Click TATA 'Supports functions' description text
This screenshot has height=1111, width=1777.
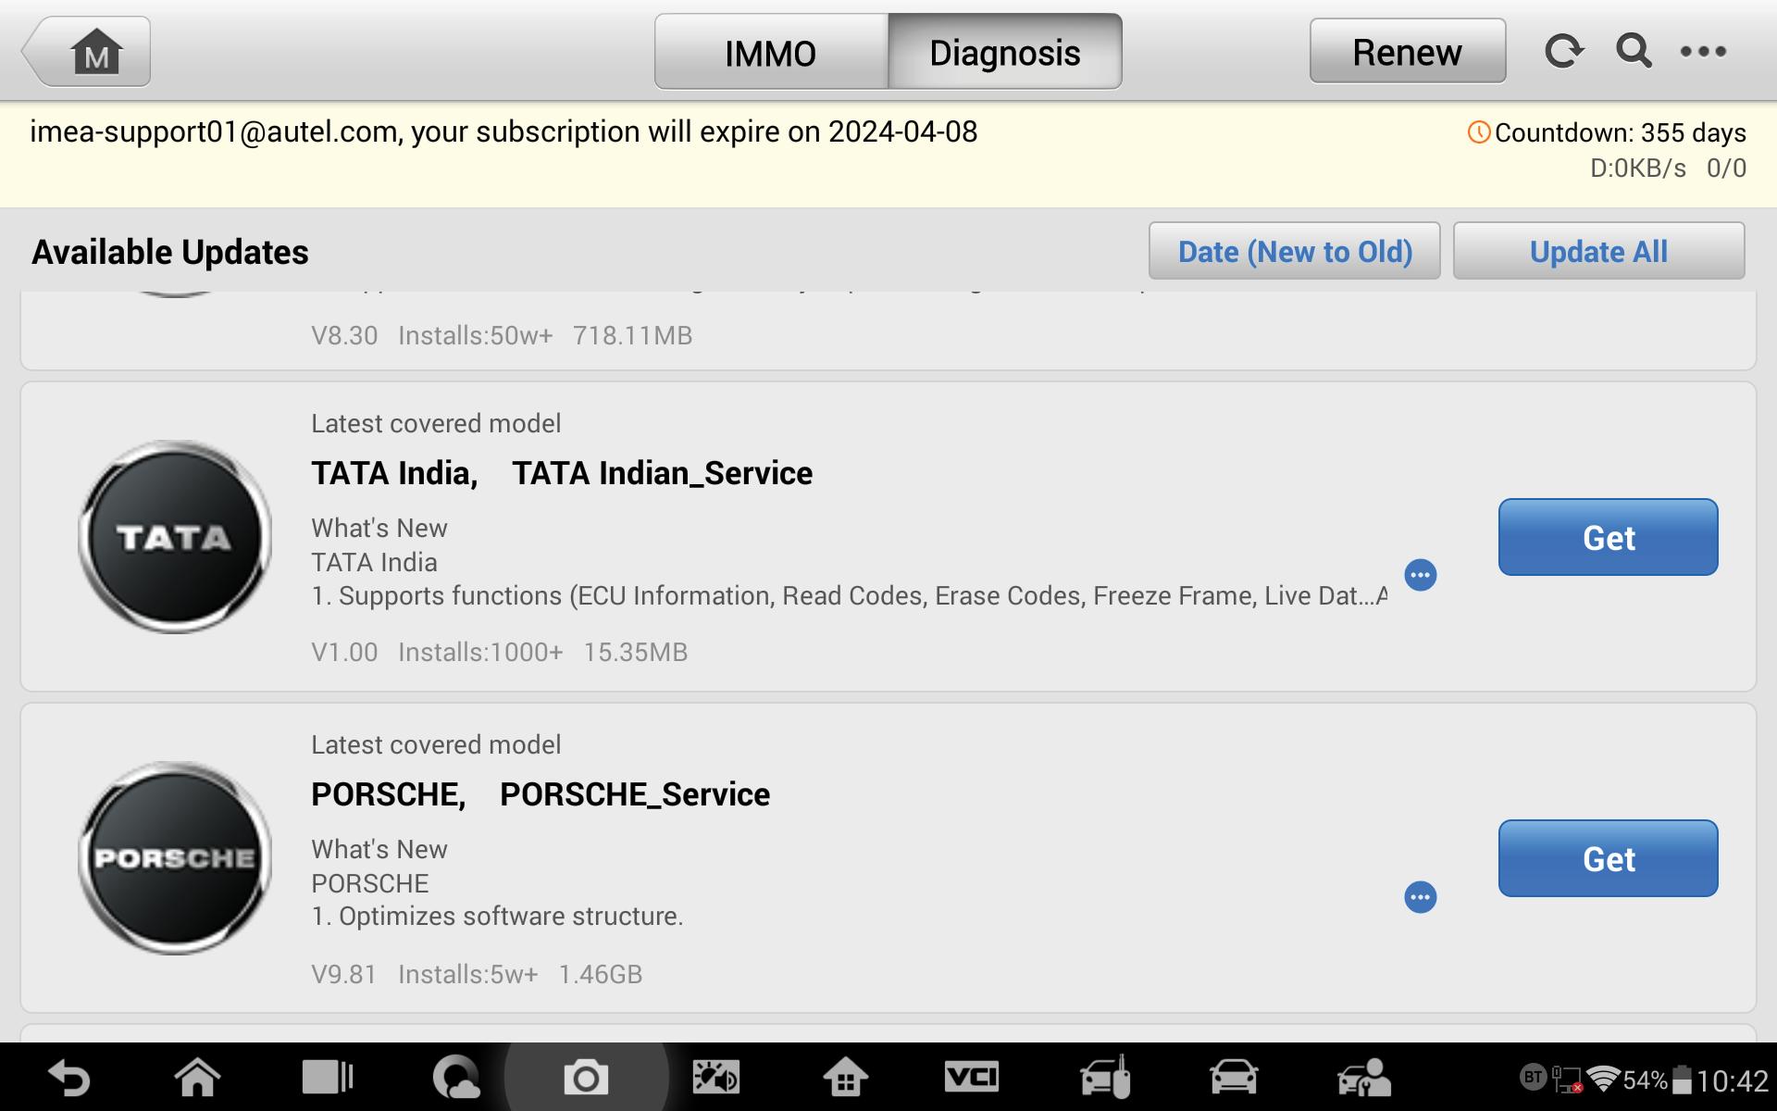(x=849, y=595)
